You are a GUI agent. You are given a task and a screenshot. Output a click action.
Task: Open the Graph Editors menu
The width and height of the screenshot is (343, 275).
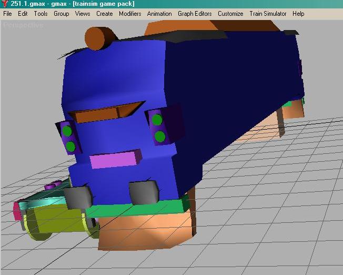[195, 14]
